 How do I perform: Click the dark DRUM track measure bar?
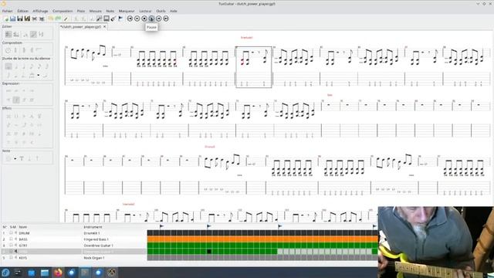262,233
